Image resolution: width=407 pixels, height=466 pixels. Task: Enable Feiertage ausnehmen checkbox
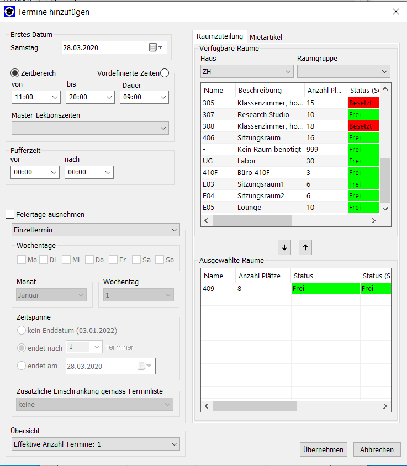tap(9, 214)
